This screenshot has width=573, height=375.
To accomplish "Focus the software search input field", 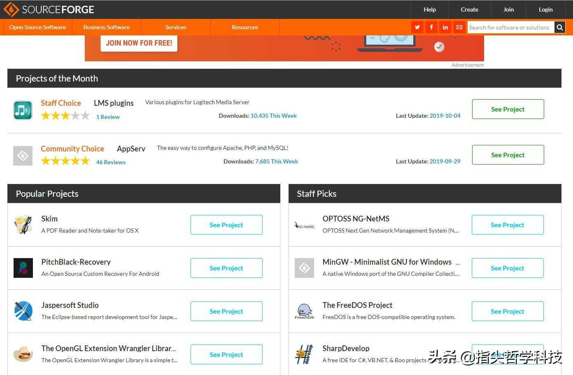I will (511, 27).
